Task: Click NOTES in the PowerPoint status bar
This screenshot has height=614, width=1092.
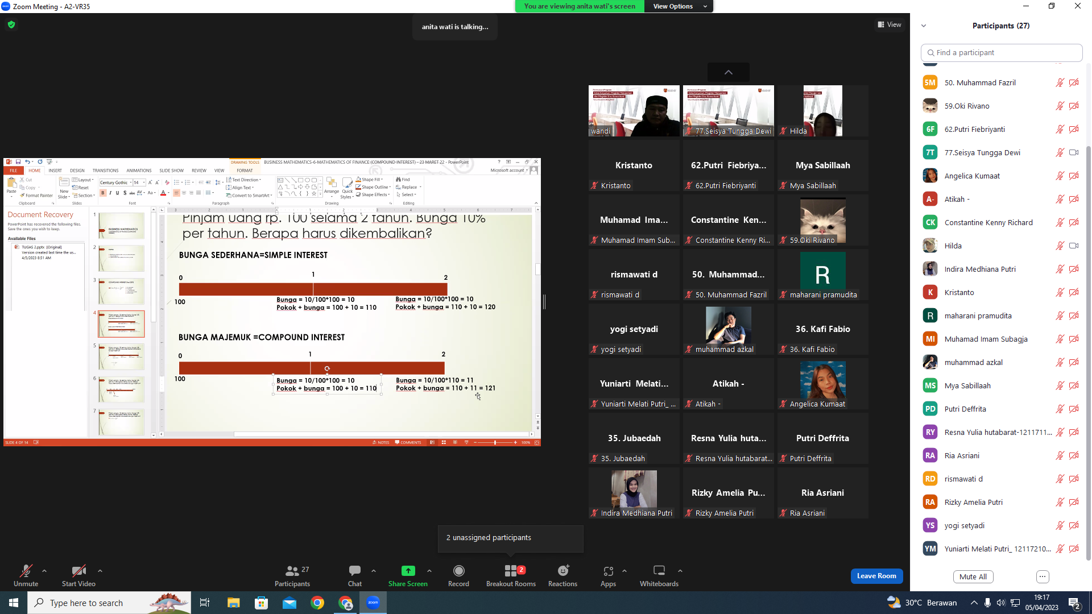Action: click(x=381, y=442)
